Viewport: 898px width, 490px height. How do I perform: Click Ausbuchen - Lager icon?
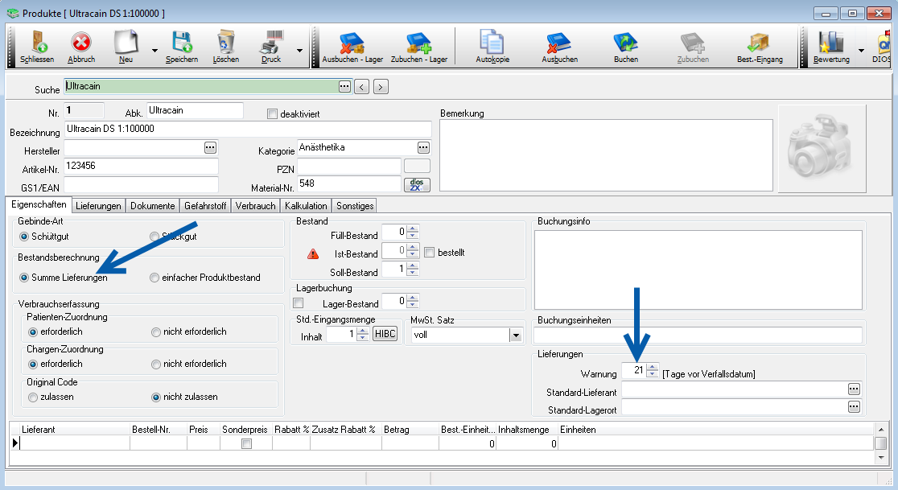(352, 43)
